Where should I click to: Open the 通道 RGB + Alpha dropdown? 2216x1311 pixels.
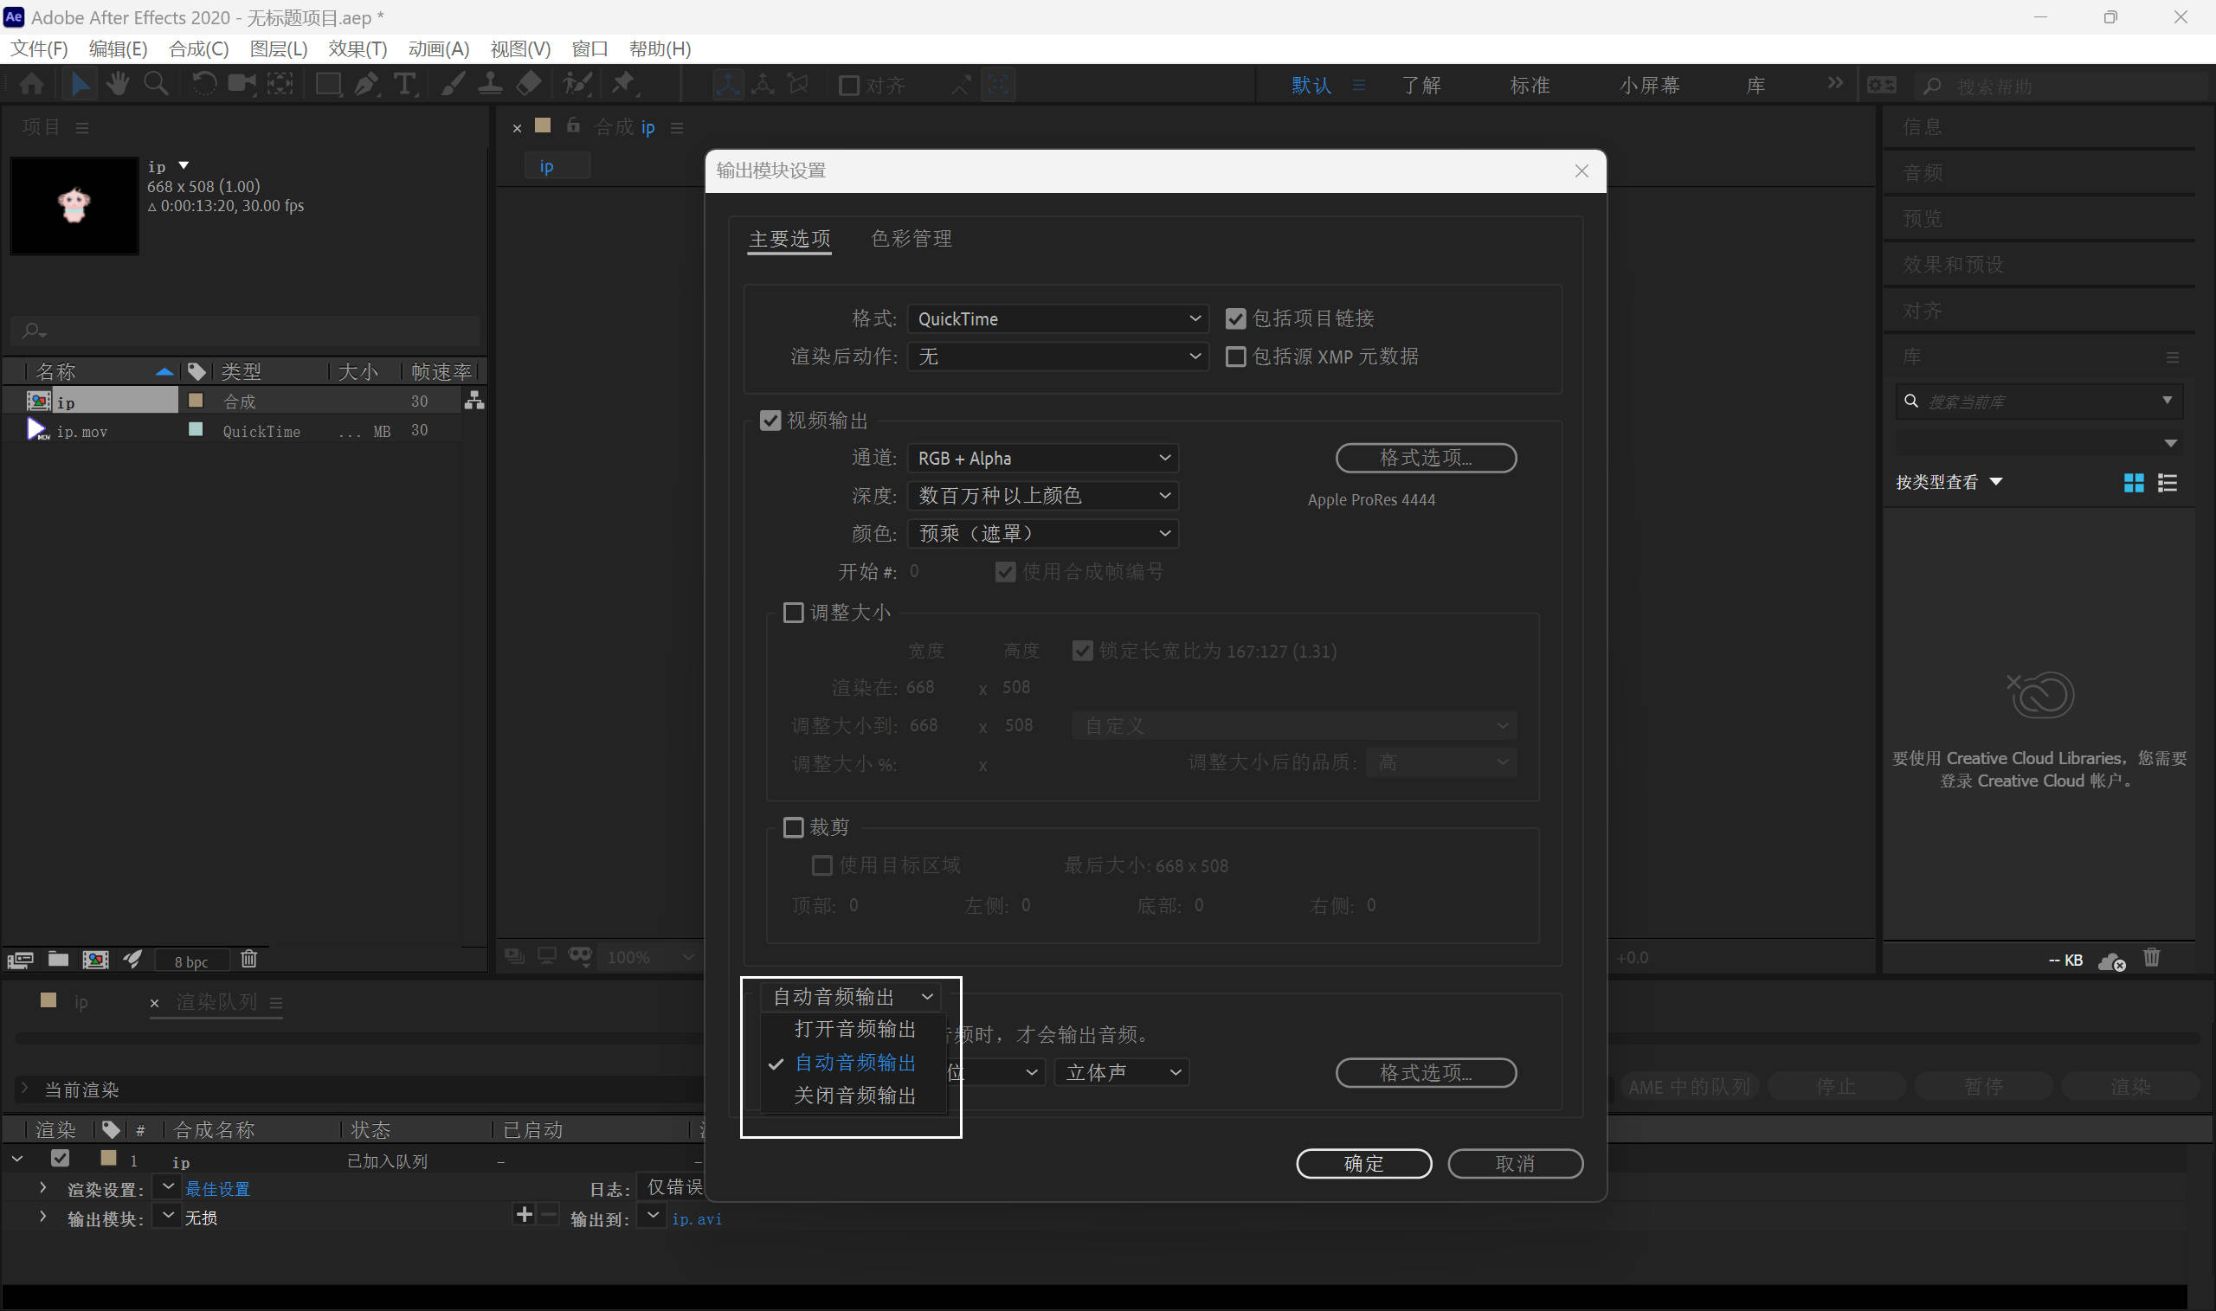(1042, 458)
